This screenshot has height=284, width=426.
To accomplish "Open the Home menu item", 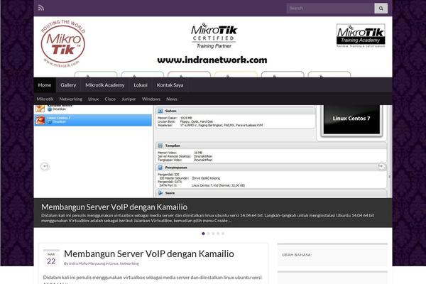I will tap(45, 85).
